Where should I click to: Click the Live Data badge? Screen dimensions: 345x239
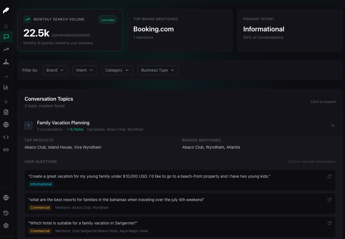pos(107,20)
